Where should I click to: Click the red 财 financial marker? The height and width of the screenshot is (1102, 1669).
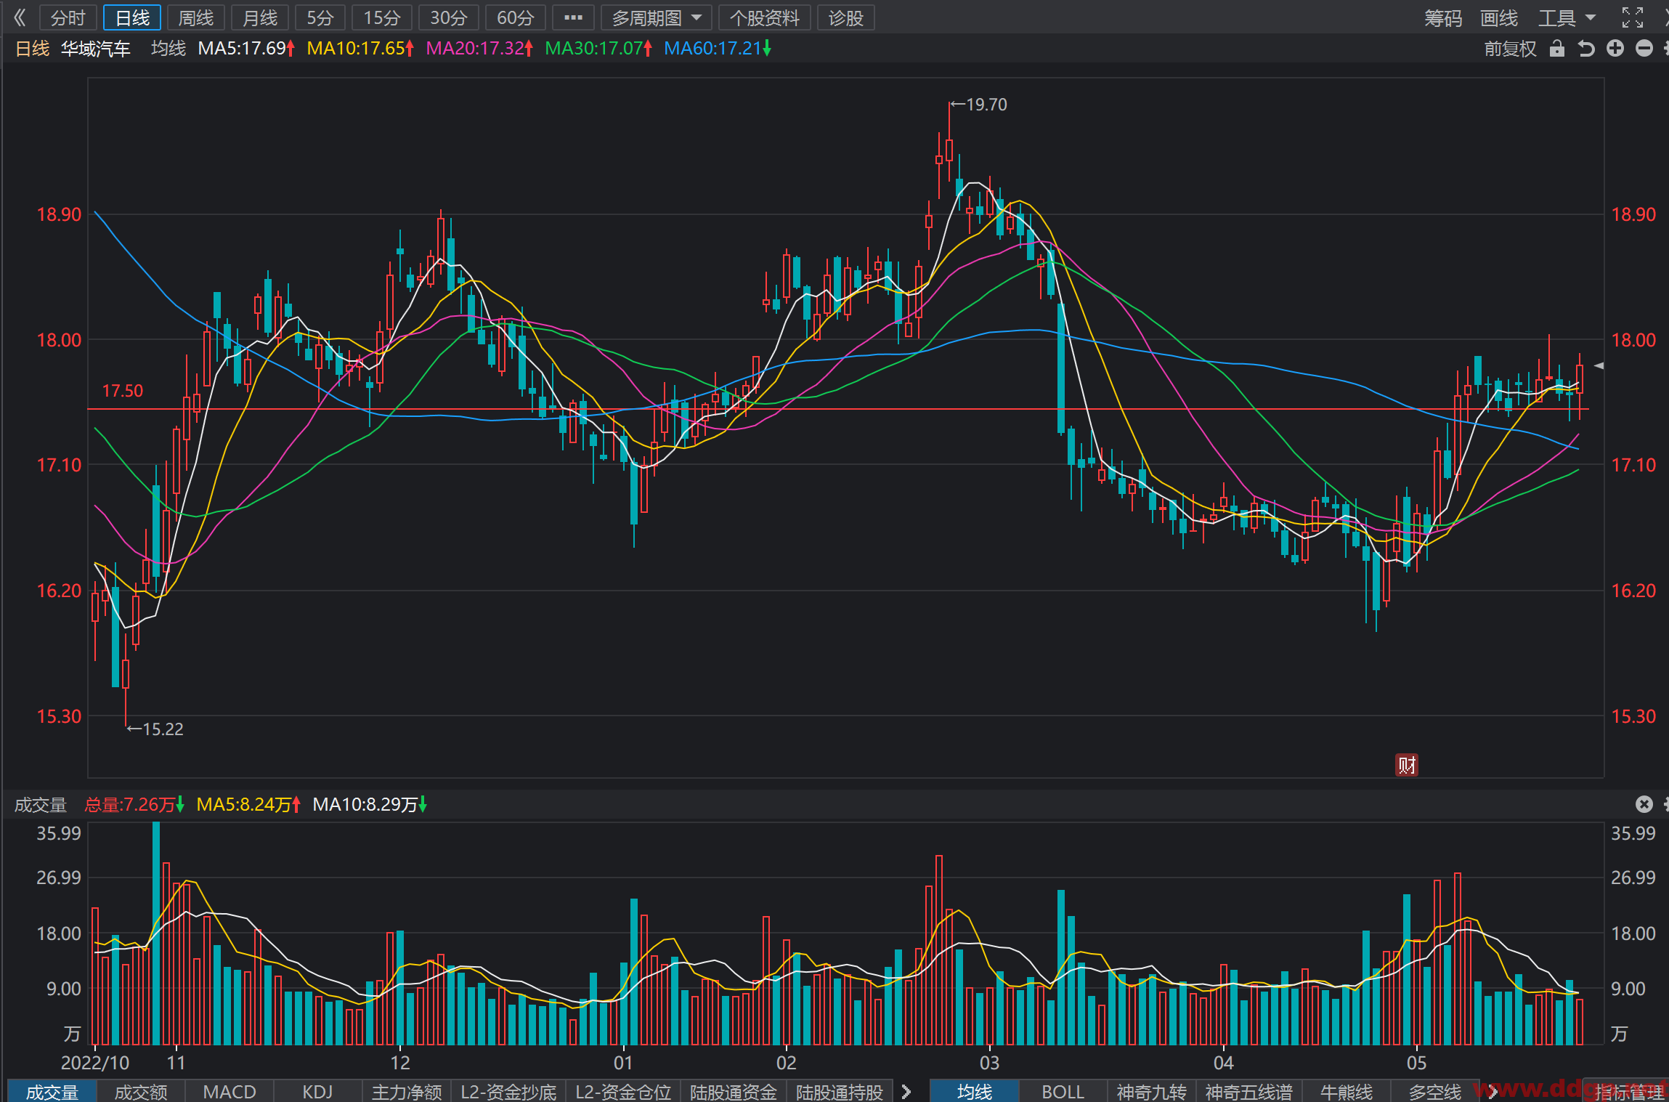1407,765
